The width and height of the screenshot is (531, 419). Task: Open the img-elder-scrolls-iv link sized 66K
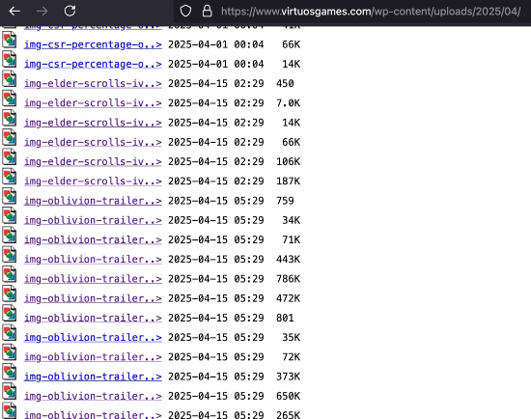point(93,142)
